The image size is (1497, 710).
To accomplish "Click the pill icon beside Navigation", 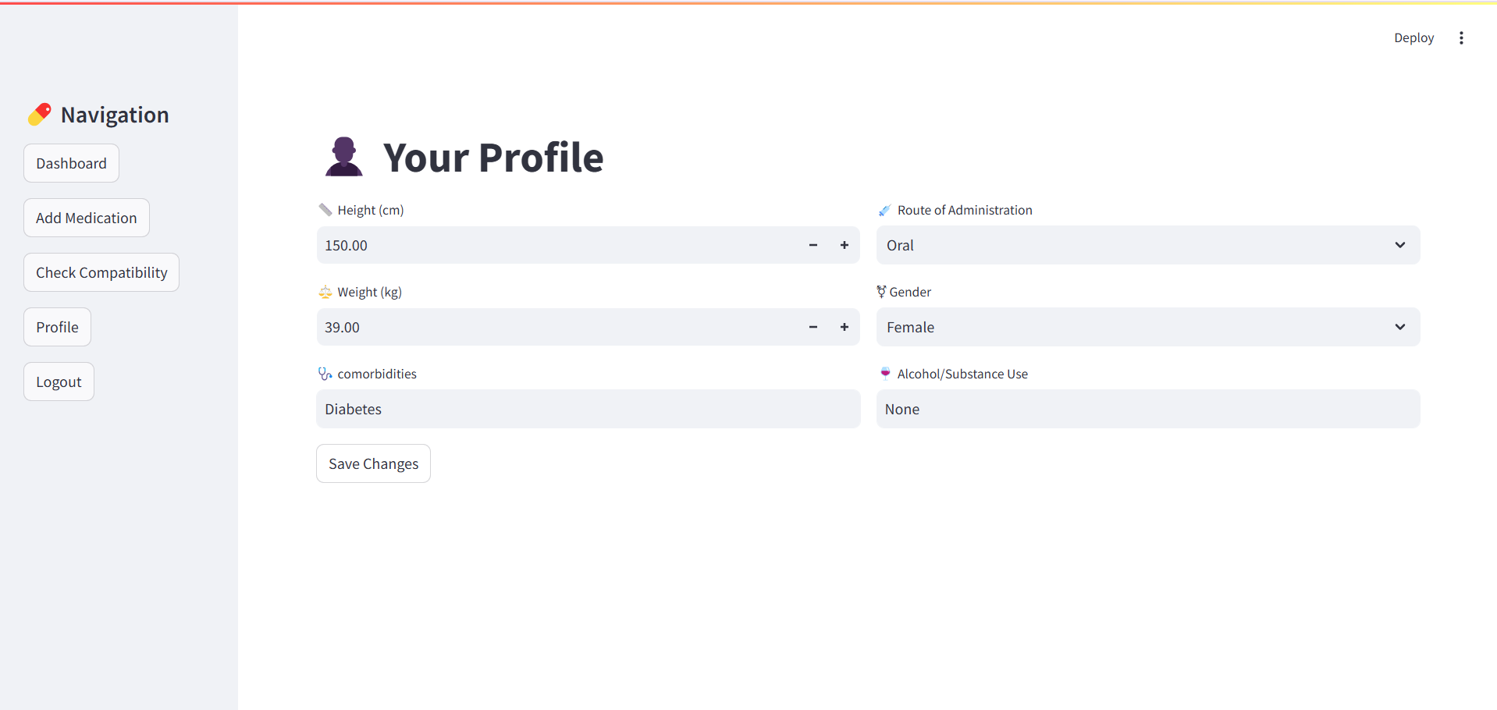I will point(40,115).
